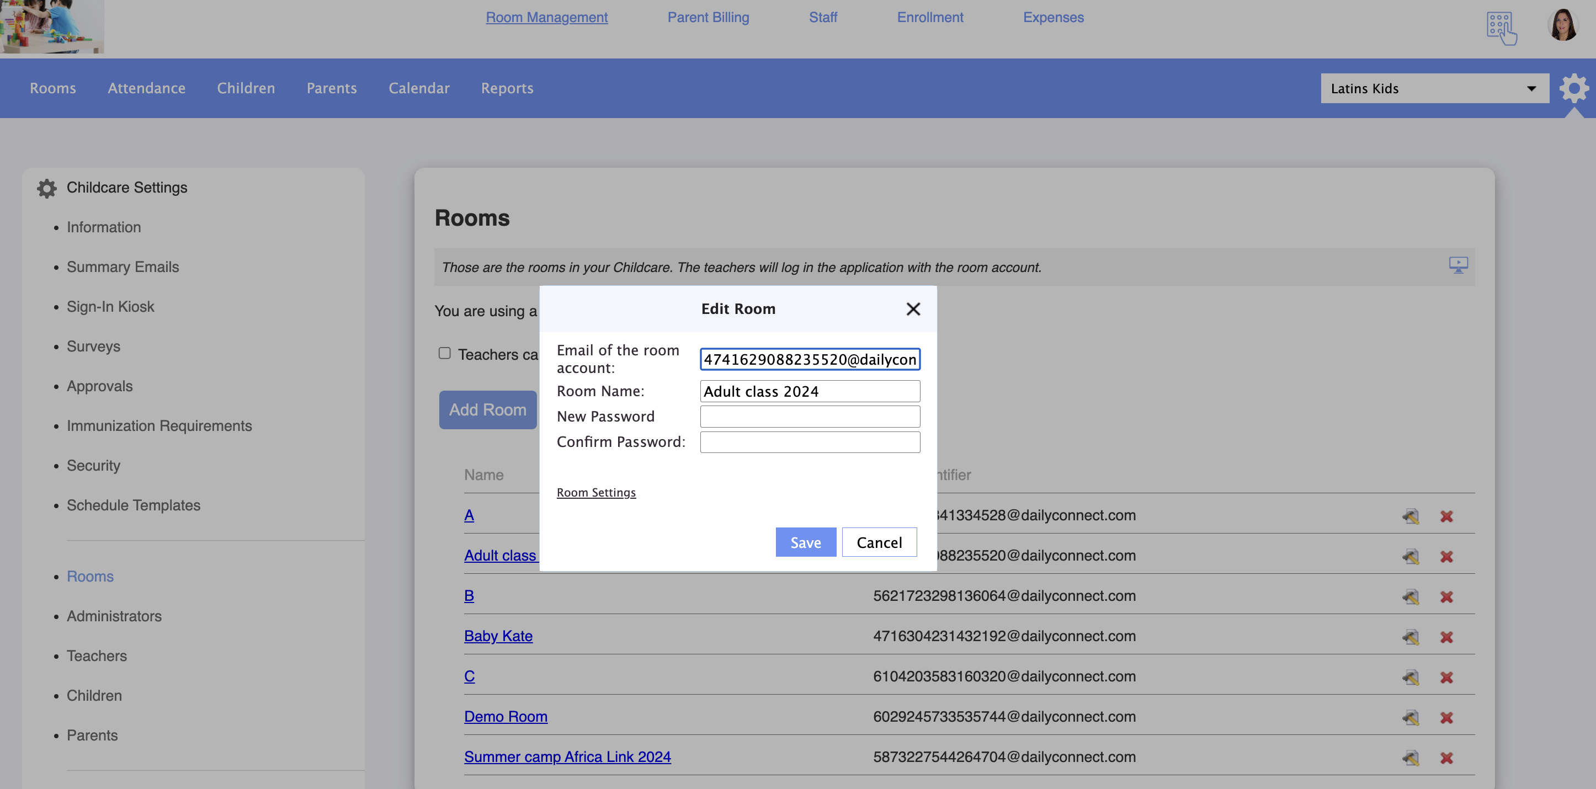Delete the Demo Room with red X

[1446, 717]
